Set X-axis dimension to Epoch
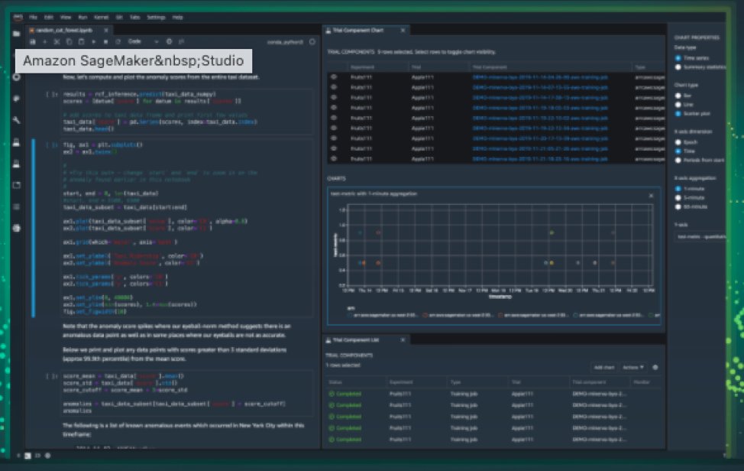744x471 pixels. click(x=678, y=142)
